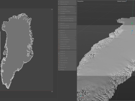Launch the UV Unwrap command
The image size is (135, 101).
(67, 9)
